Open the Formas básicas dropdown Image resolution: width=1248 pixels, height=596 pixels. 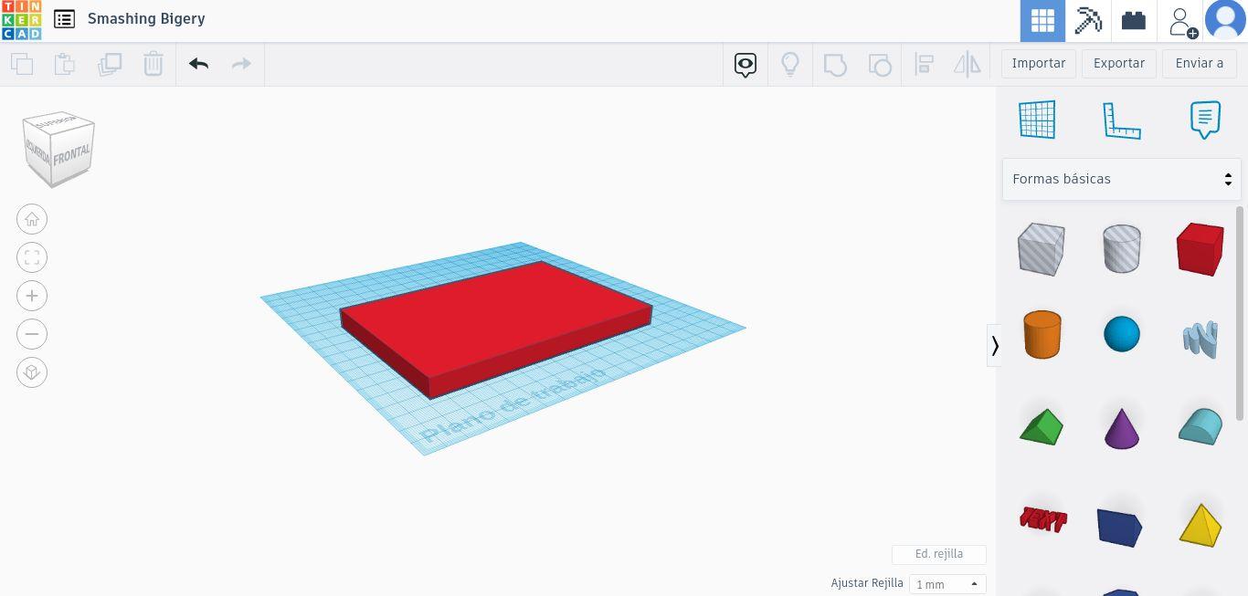pyautogui.click(x=1121, y=179)
